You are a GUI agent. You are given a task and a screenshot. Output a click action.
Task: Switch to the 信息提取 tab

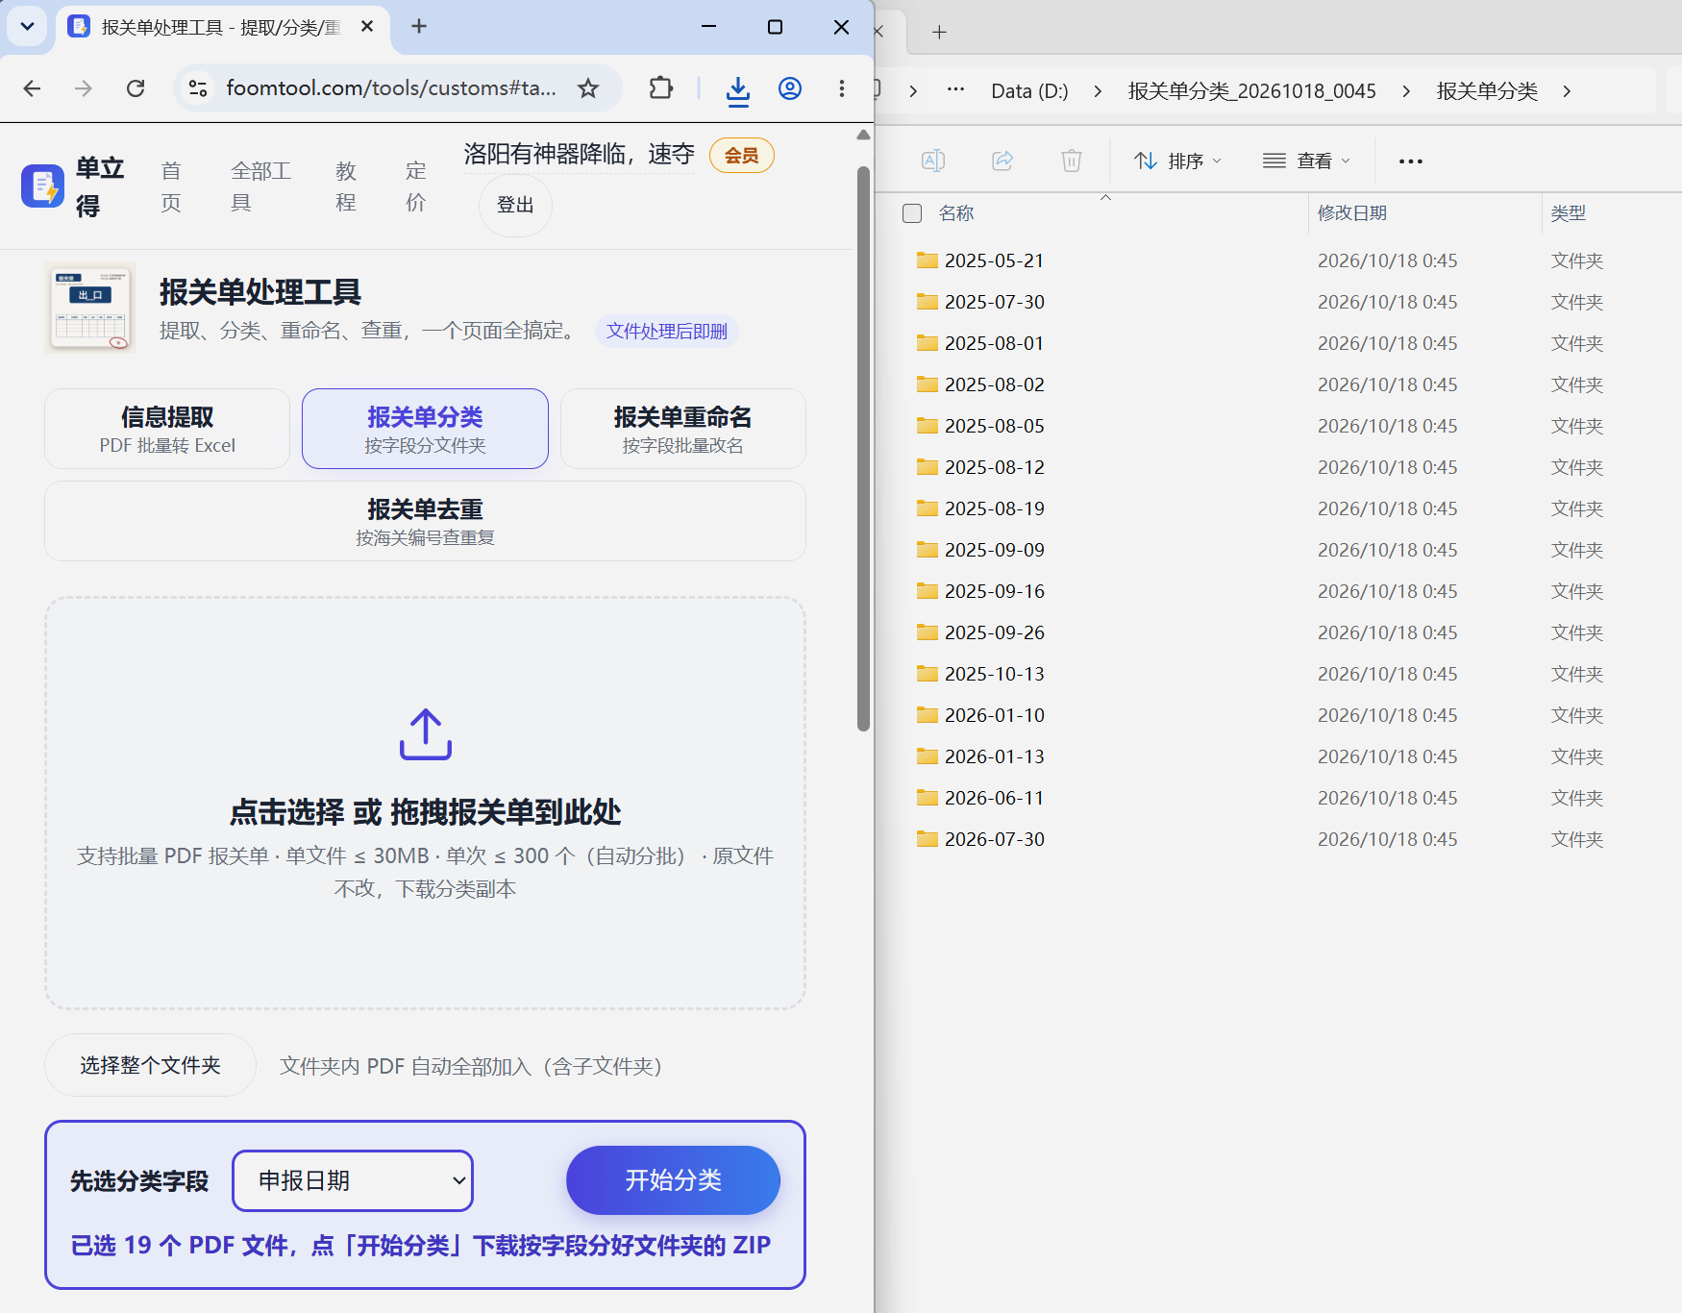tap(167, 429)
